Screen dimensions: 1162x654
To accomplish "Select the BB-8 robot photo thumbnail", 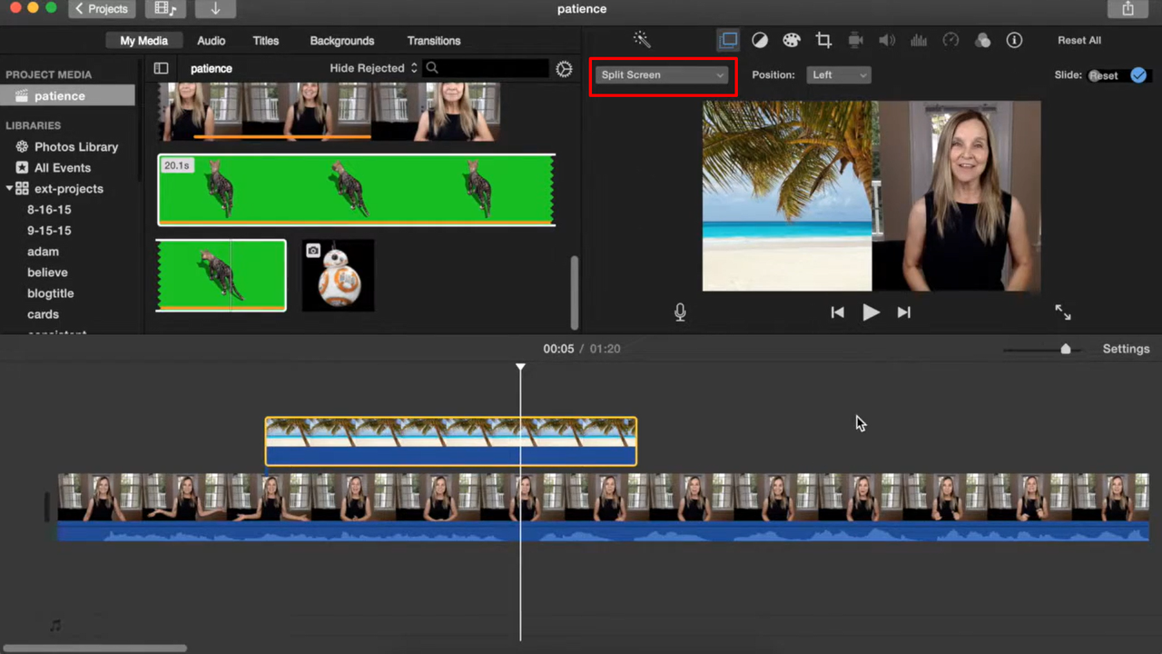I will (x=338, y=275).
